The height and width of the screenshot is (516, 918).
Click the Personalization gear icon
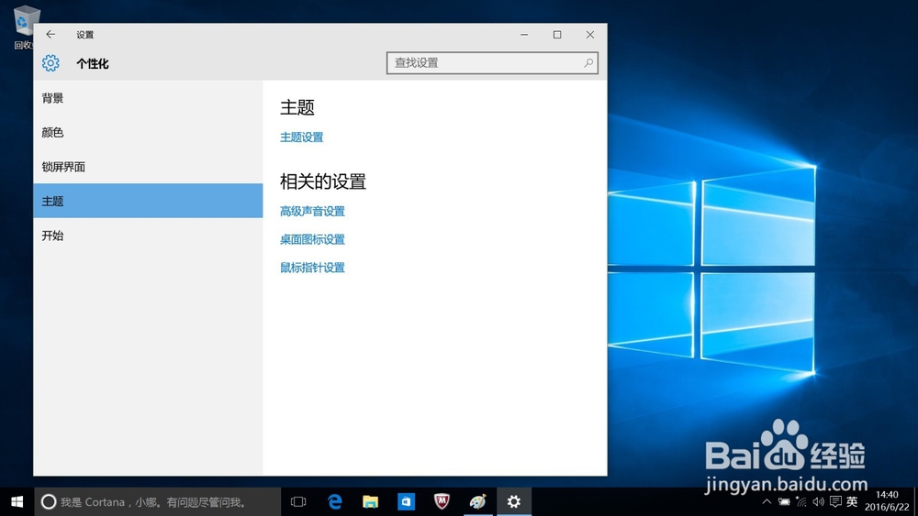pos(50,63)
